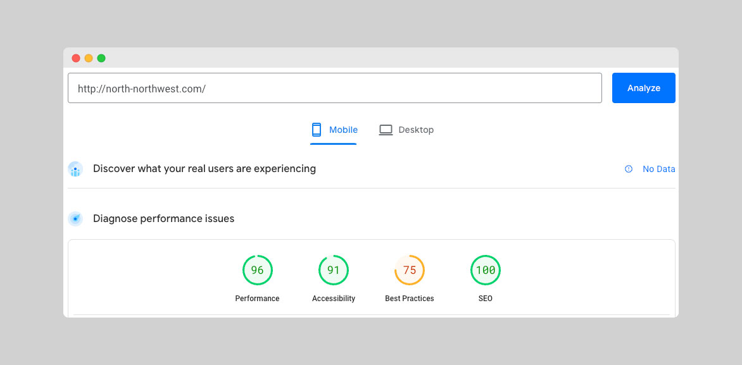Open the No Data link
This screenshot has width=742, height=365.
coord(658,169)
